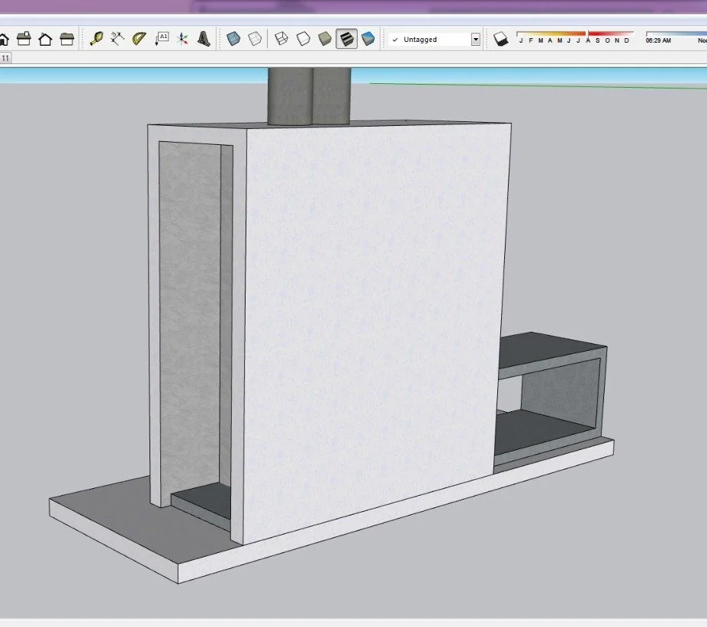This screenshot has height=627, width=707.
Task: Select the 3D Text tool
Action: click(x=204, y=39)
